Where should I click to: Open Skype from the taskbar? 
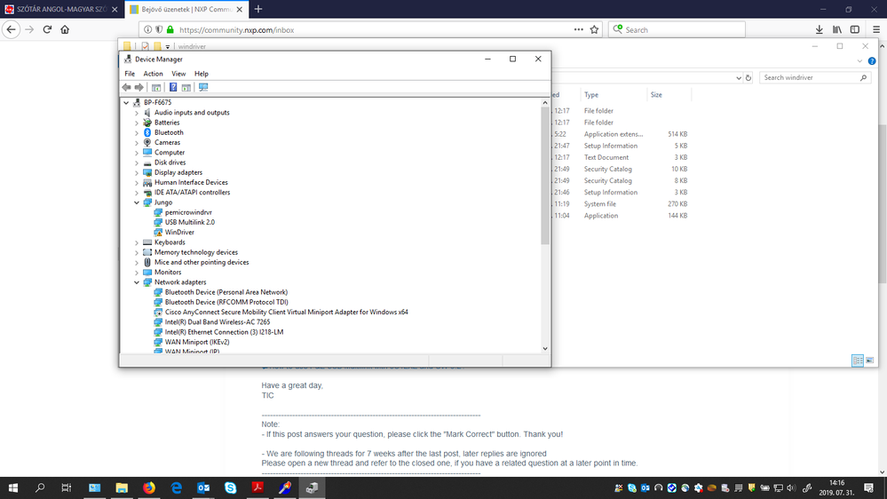[x=230, y=487]
